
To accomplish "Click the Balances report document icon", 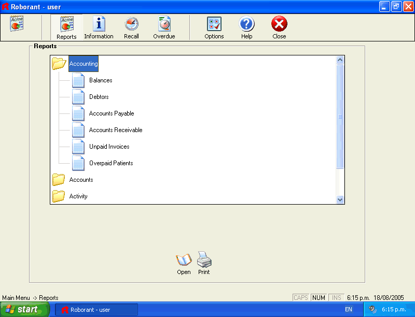I will pos(78,80).
